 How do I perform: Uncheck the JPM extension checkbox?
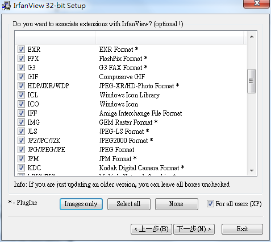[x=21, y=159]
